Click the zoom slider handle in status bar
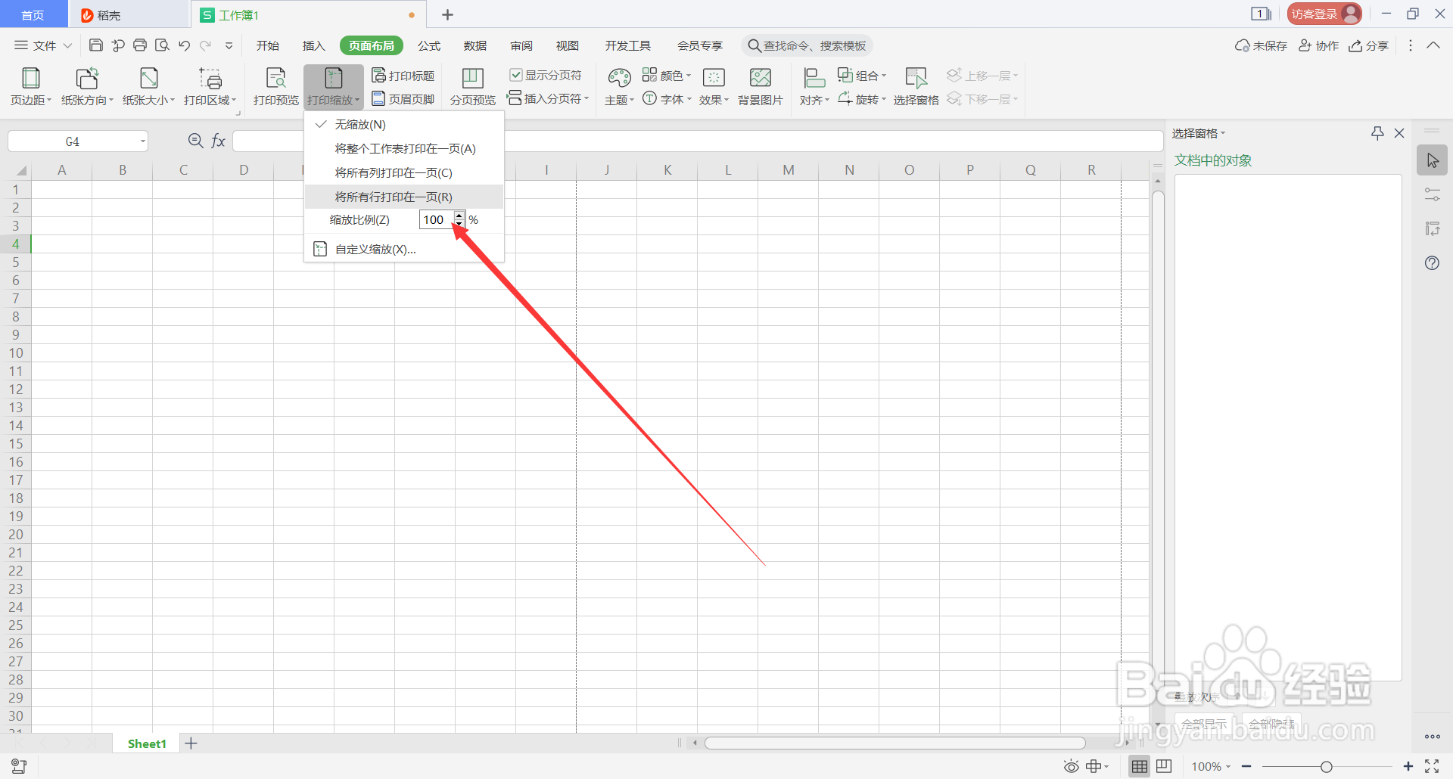1453x779 pixels. click(x=1327, y=767)
